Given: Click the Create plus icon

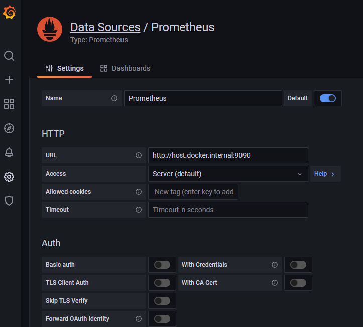Looking at the screenshot, I should pos(9,80).
